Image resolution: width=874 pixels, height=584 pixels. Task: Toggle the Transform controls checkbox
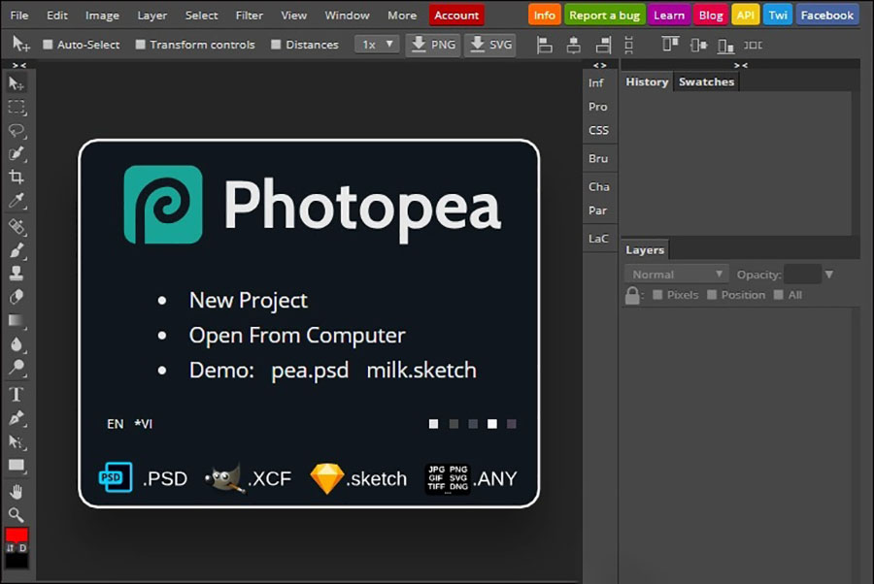point(141,45)
